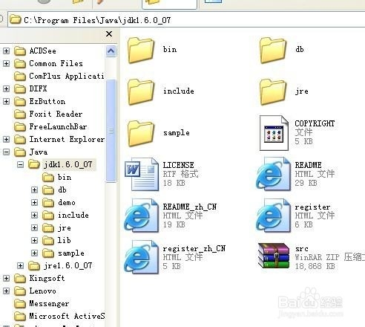The height and width of the screenshot is (327, 365).
Task: Select 'jre1.6.0_07' label in folder tree
Action: [x=68, y=266]
